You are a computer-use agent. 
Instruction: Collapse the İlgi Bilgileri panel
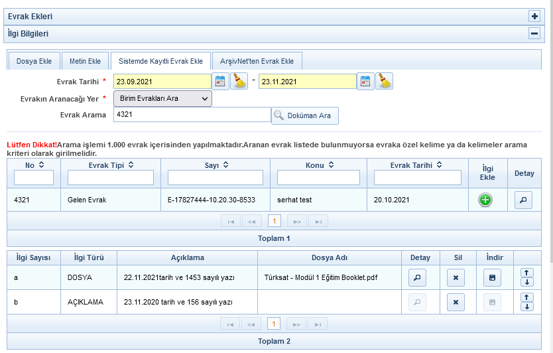click(x=534, y=33)
